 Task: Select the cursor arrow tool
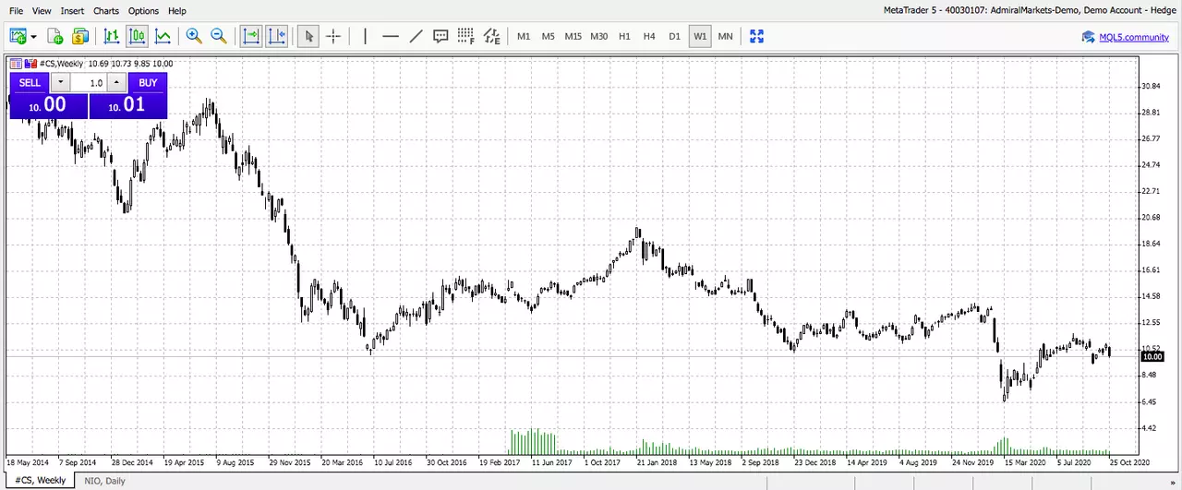tap(309, 36)
